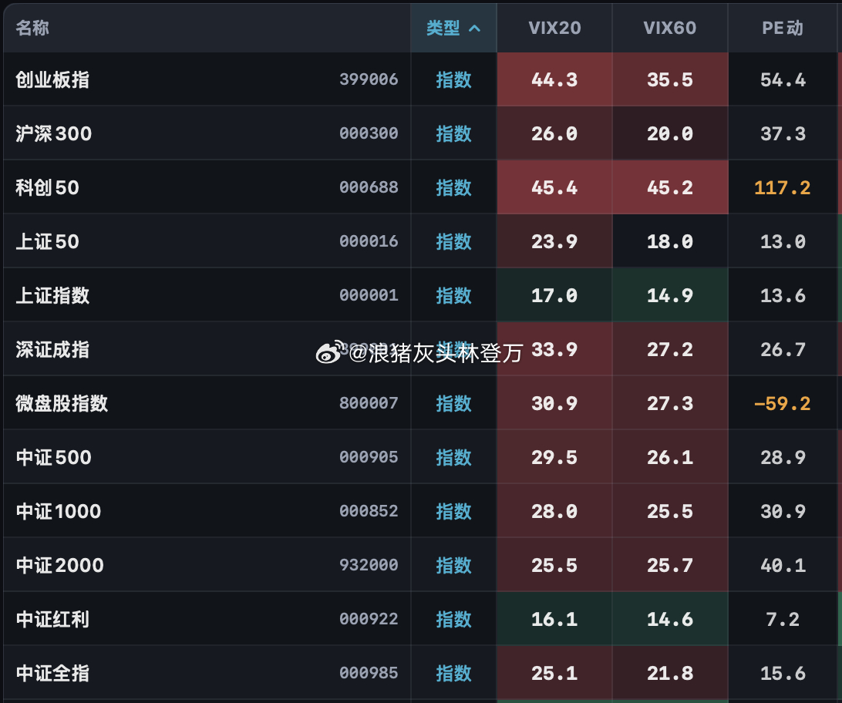Screen dimensions: 842x703
Task: Click index code 000985
Action: click(369, 673)
